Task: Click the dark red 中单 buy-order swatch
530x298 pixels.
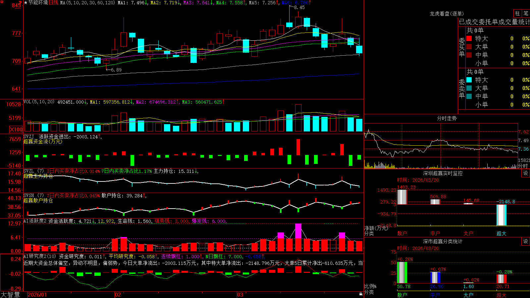Action: click(x=469, y=55)
